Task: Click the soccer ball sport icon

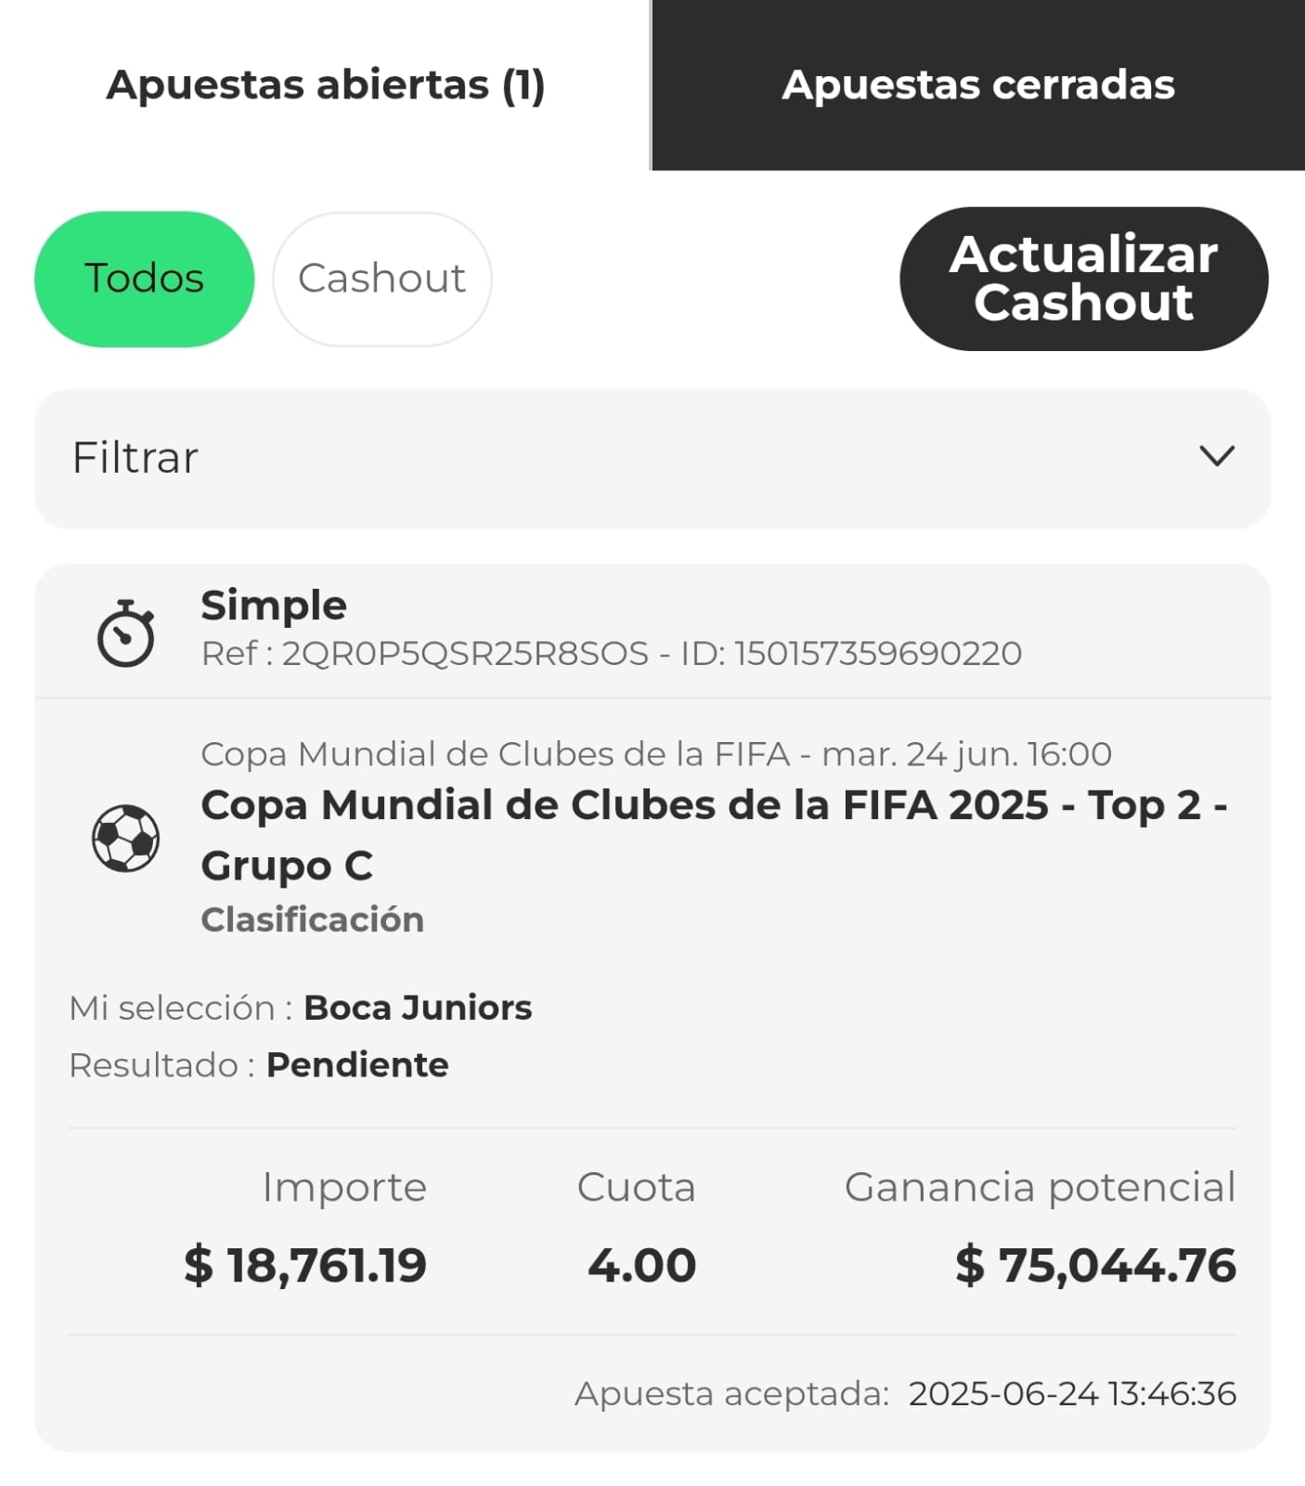Action: [x=125, y=838]
